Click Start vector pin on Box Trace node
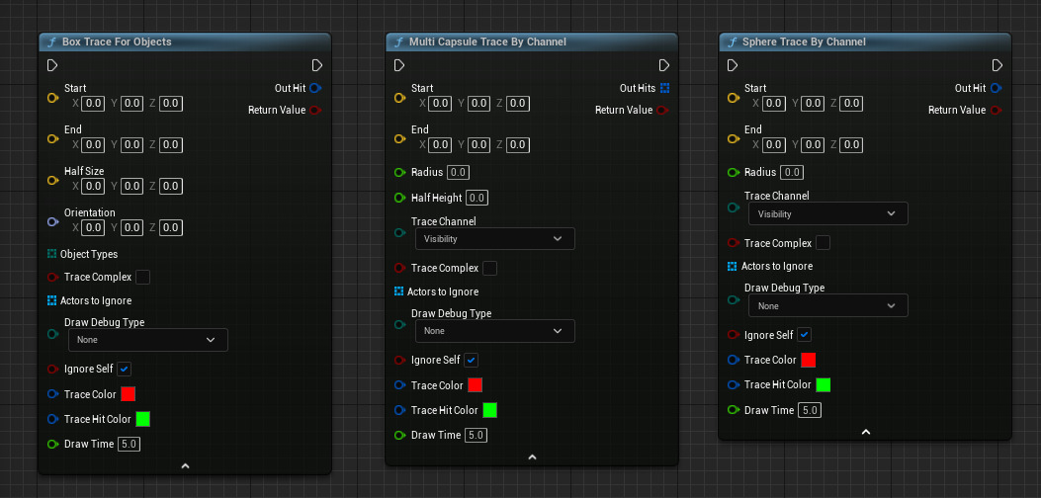Screen dimensions: 1041x498 (x=53, y=98)
